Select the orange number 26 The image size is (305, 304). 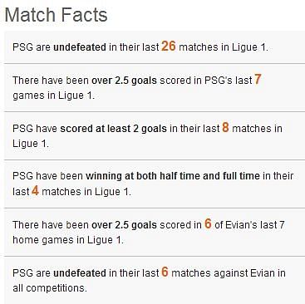(169, 46)
